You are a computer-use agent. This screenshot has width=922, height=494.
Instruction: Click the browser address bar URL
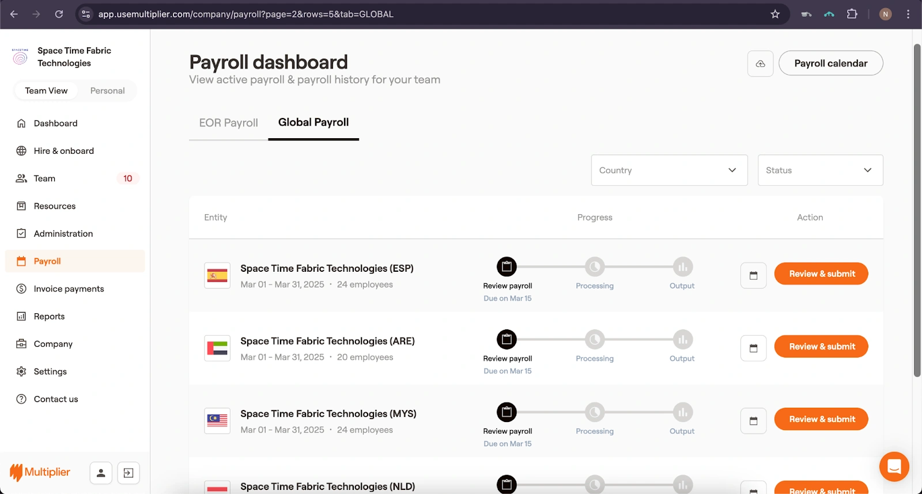(x=246, y=14)
